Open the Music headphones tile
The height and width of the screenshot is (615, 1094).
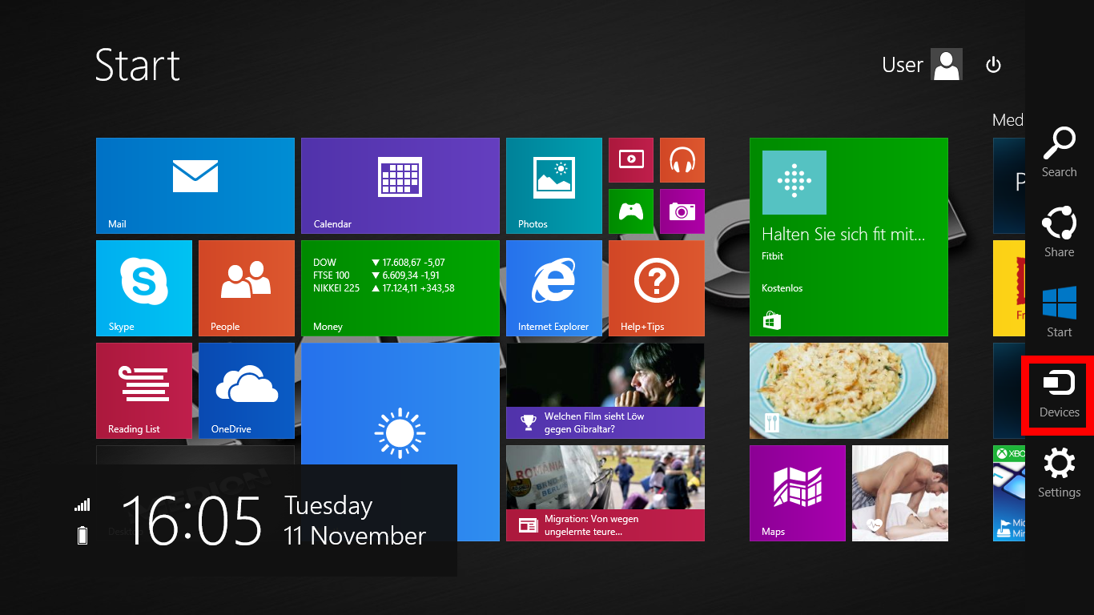[682, 160]
